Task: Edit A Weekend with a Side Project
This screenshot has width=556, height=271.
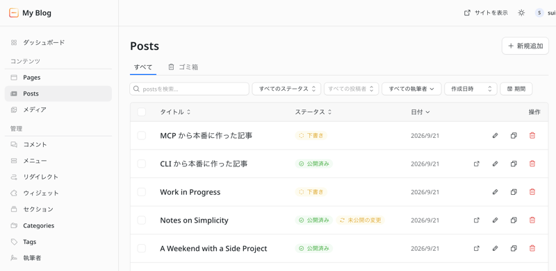Action: point(496,248)
